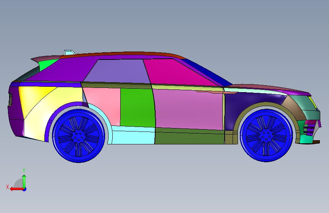This screenshot has width=329, height=213.
Task: Select the teal lower front bumper corner
Action: click(306, 139)
